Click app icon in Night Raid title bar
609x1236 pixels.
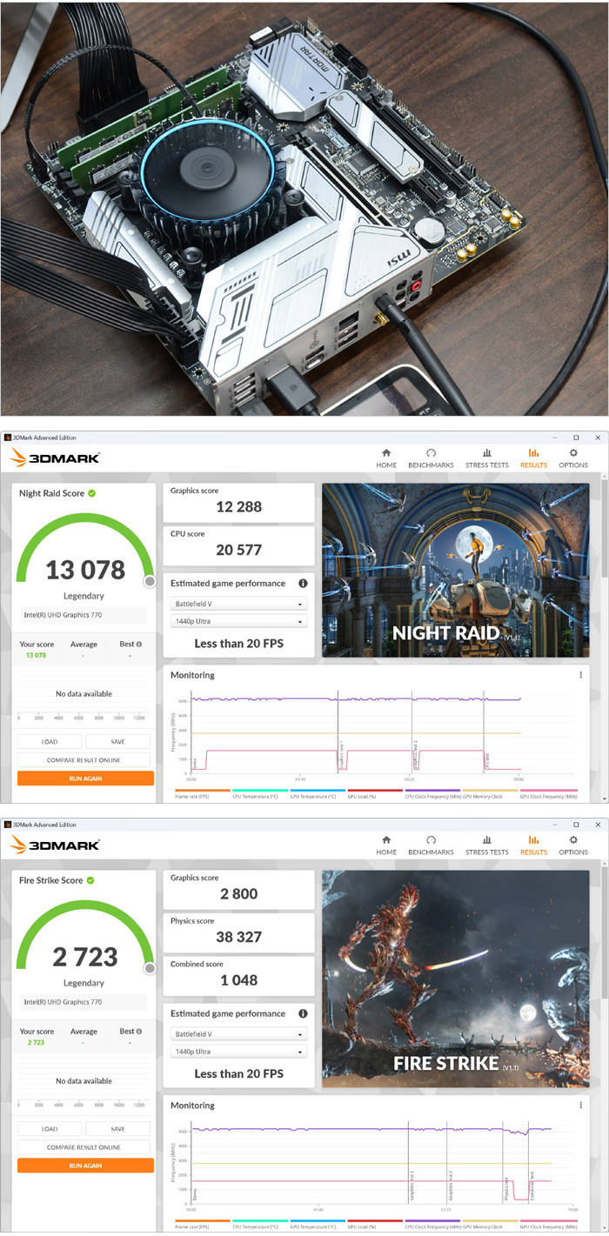[x=7, y=438]
